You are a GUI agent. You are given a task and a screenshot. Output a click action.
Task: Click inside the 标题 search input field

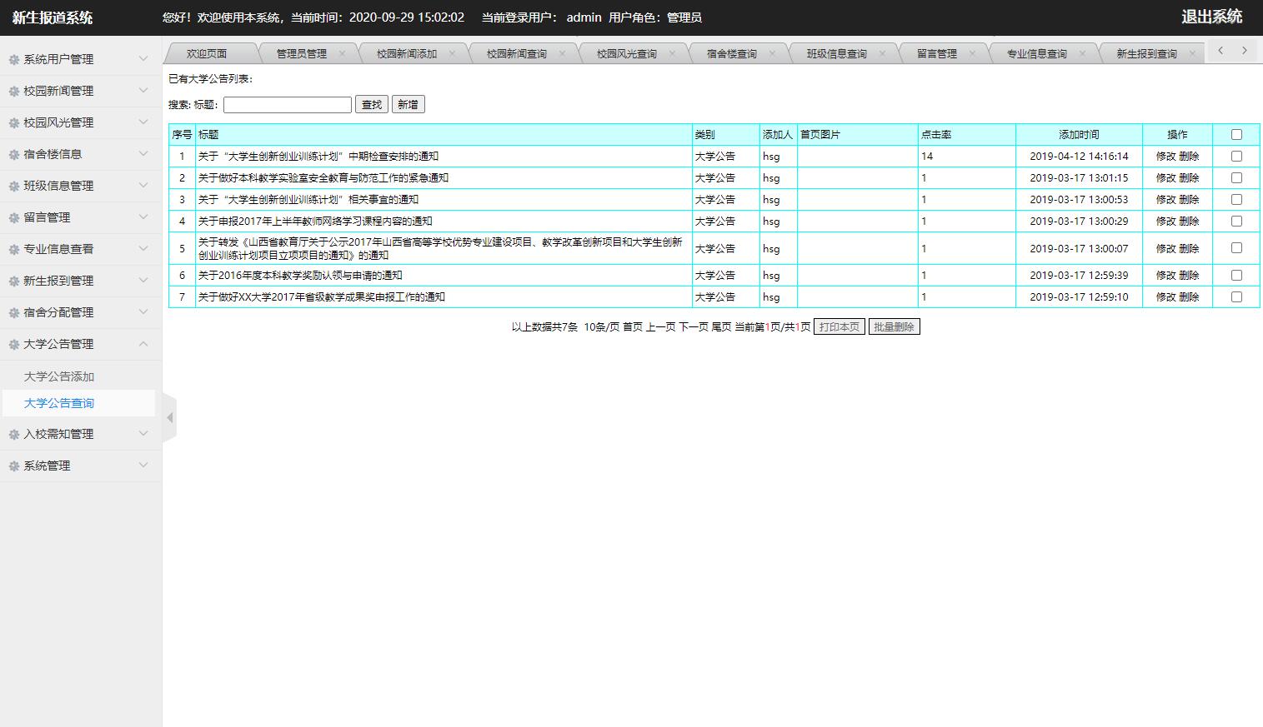coord(287,103)
